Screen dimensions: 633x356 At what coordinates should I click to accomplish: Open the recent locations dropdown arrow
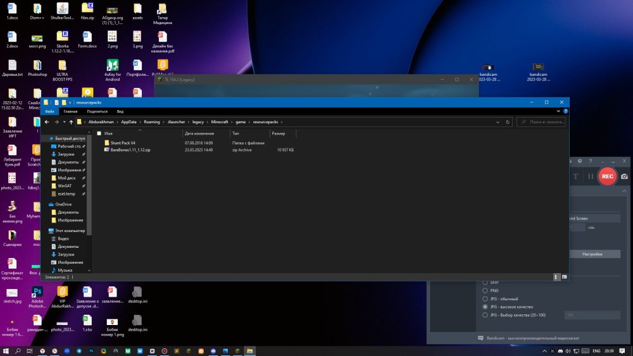pyautogui.click(x=64, y=122)
